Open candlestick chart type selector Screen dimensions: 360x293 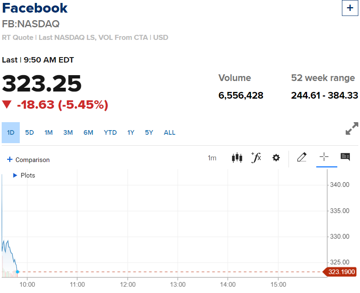coord(237,158)
